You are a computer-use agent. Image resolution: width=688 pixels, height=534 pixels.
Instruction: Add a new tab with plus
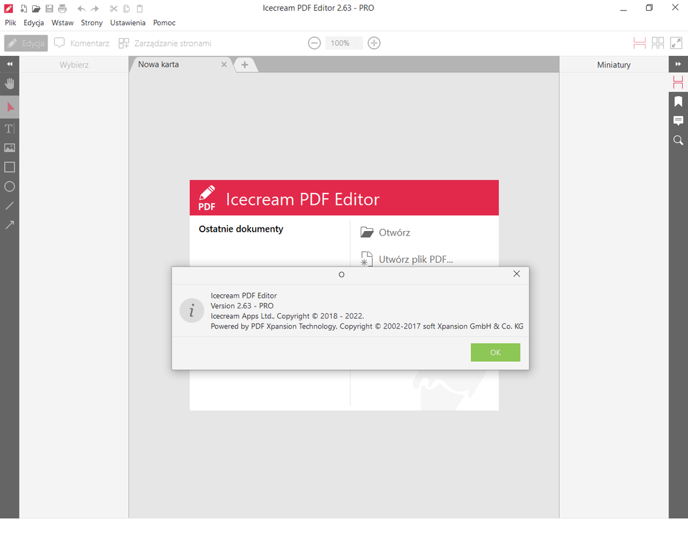click(245, 65)
